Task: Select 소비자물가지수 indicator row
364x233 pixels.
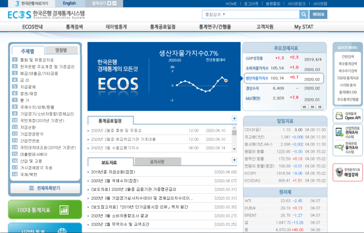Action: click(x=284, y=68)
